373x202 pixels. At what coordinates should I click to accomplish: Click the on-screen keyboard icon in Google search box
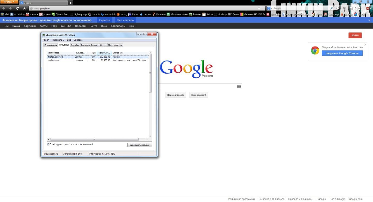[x=239, y=86]
